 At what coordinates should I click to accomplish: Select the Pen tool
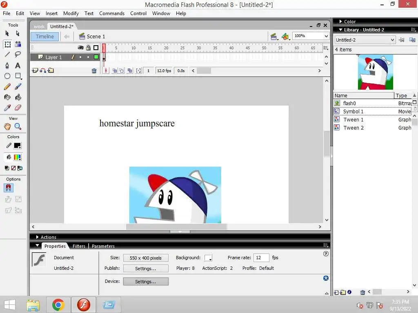(x=7, y=66)
